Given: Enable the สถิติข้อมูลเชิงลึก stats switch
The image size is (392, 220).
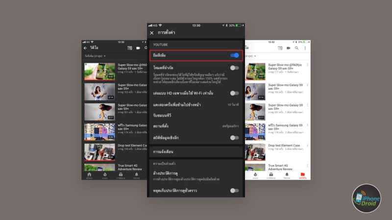Looking at the screenshot, I should click(x=235, y=138).
